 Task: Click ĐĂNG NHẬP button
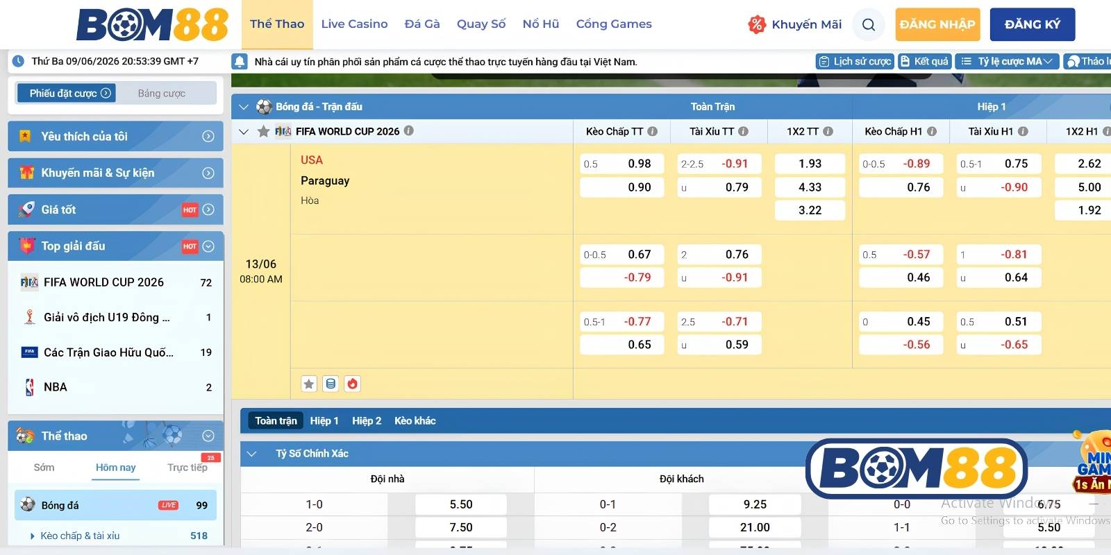point(937,25)
